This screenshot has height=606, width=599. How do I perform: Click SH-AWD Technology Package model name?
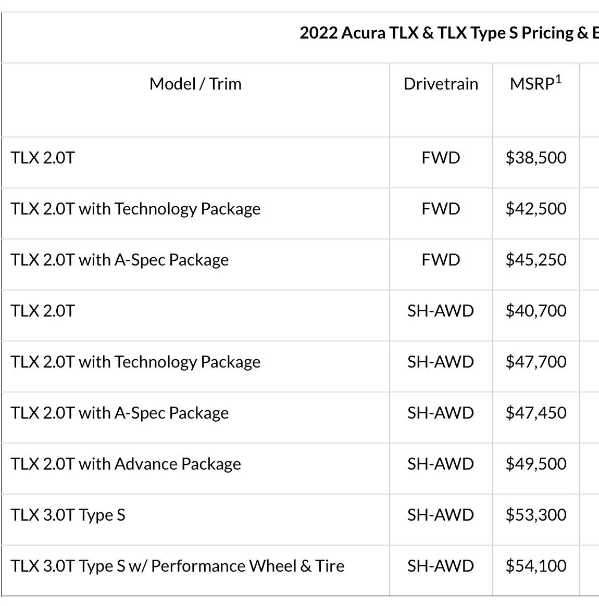coord(135,362)
